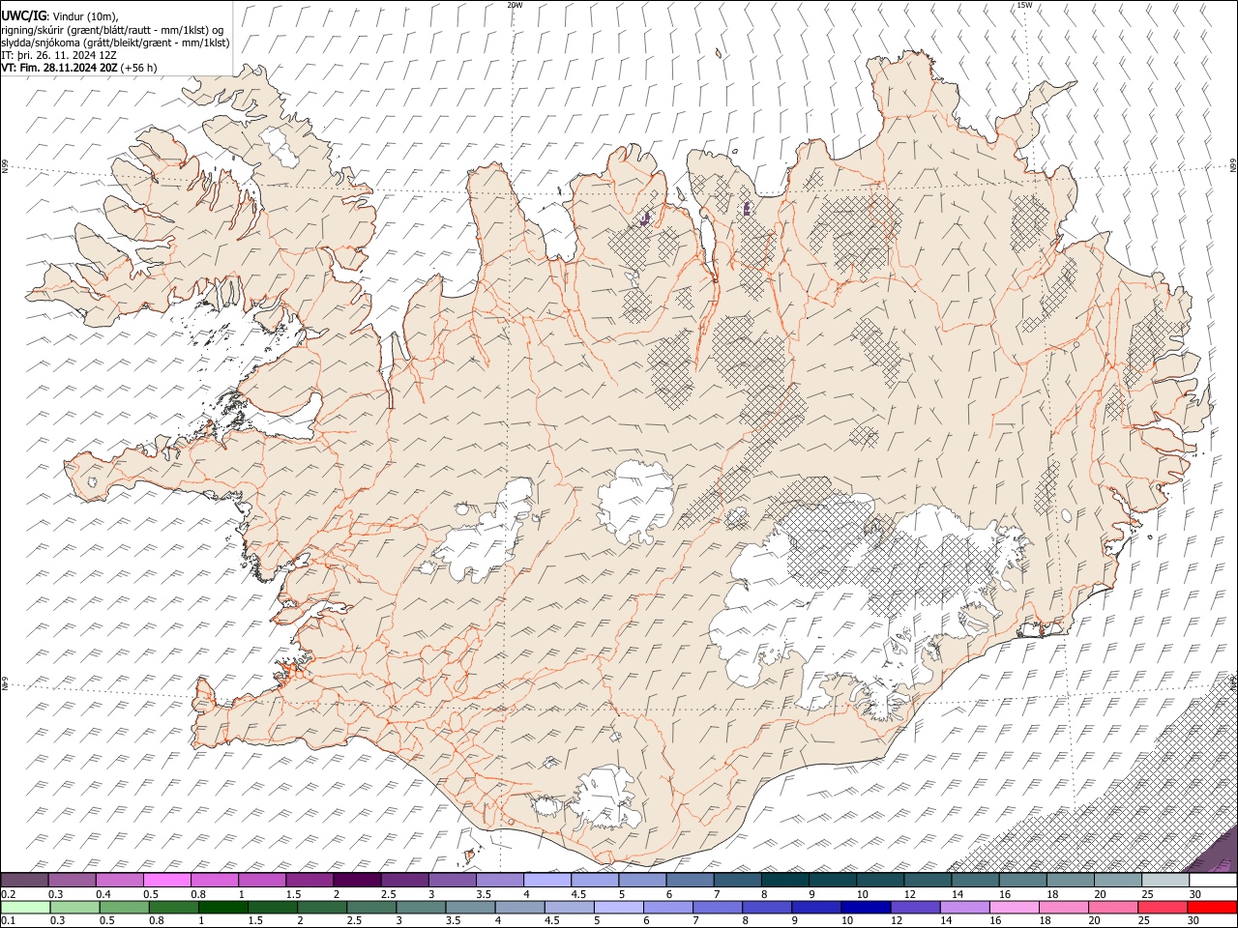Click the 15W longitude label

[1024, 5]
